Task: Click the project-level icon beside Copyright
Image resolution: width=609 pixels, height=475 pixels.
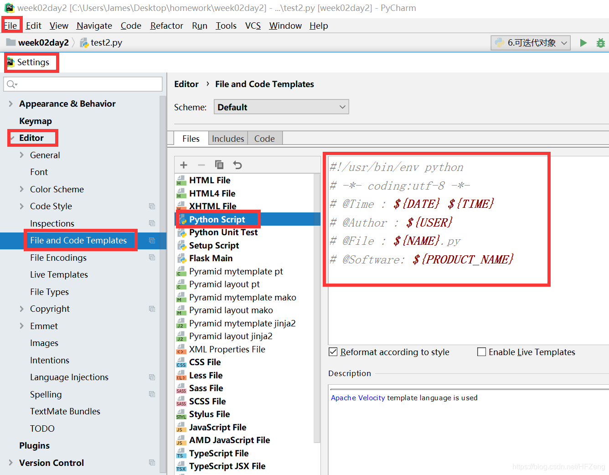Action: 152,309
